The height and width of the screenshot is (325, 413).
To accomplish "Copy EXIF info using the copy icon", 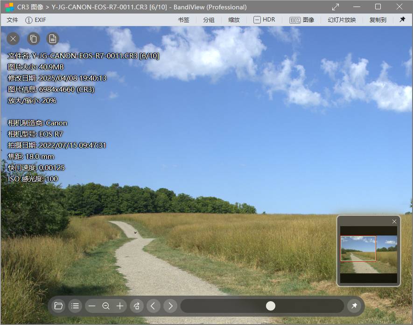I will coord(34,39).
